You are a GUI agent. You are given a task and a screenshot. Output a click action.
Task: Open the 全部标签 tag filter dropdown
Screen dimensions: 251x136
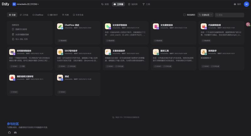tap(206, 15)
